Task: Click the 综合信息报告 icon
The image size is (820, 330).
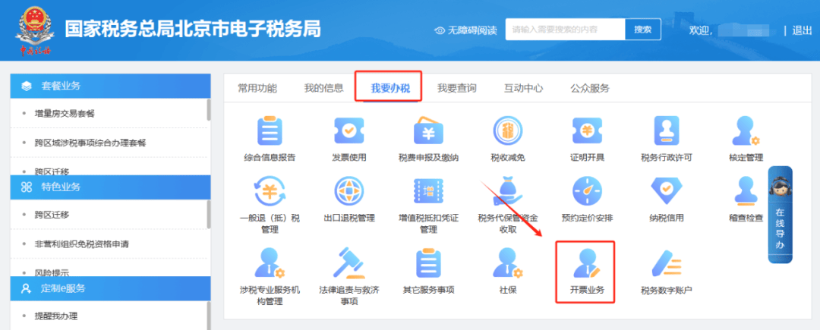Action: pos(269,131)
